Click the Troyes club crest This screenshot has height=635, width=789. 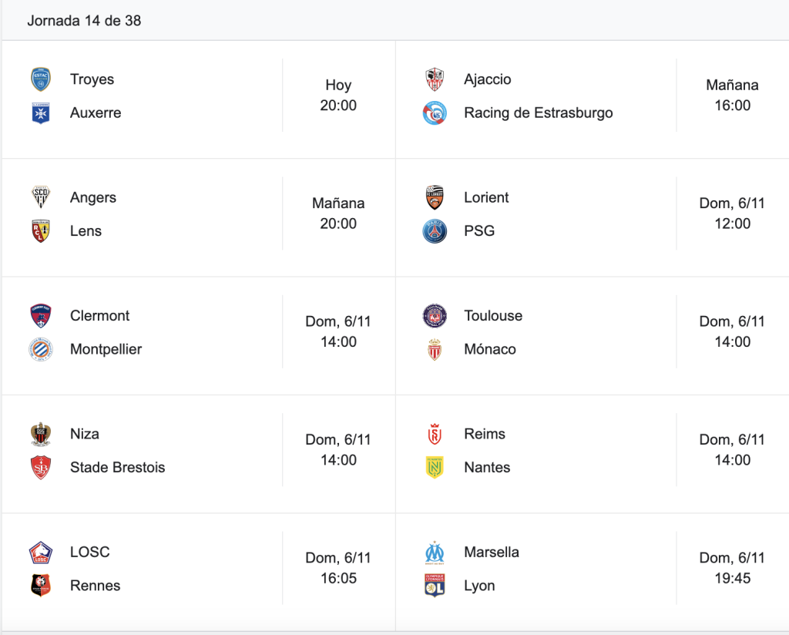[41, 79]
